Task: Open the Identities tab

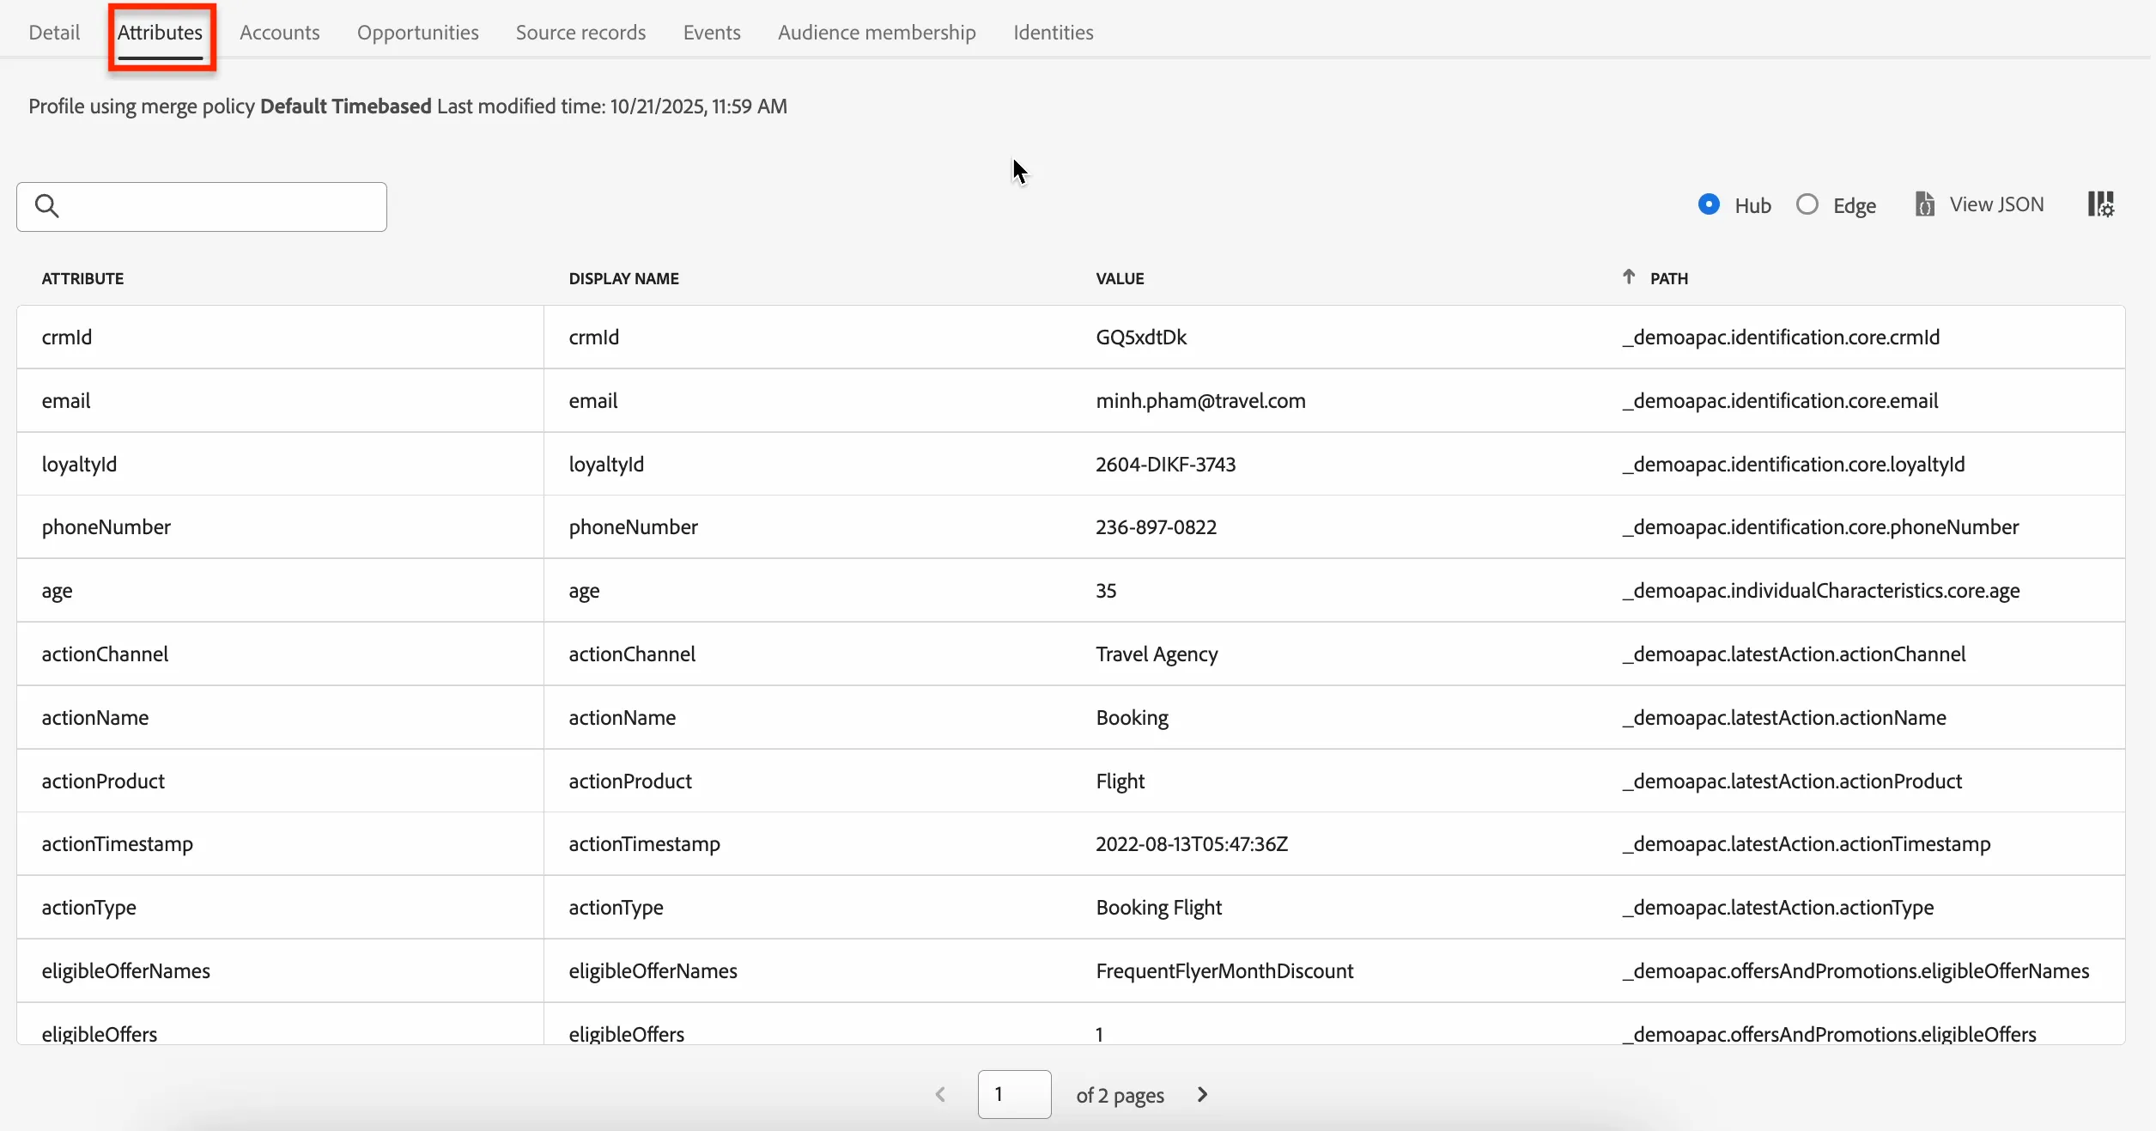Action: click(1054, 33)
